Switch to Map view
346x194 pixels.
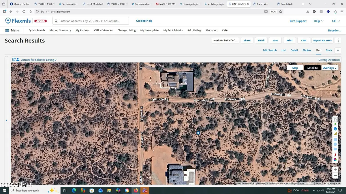(x=295, y=68)
